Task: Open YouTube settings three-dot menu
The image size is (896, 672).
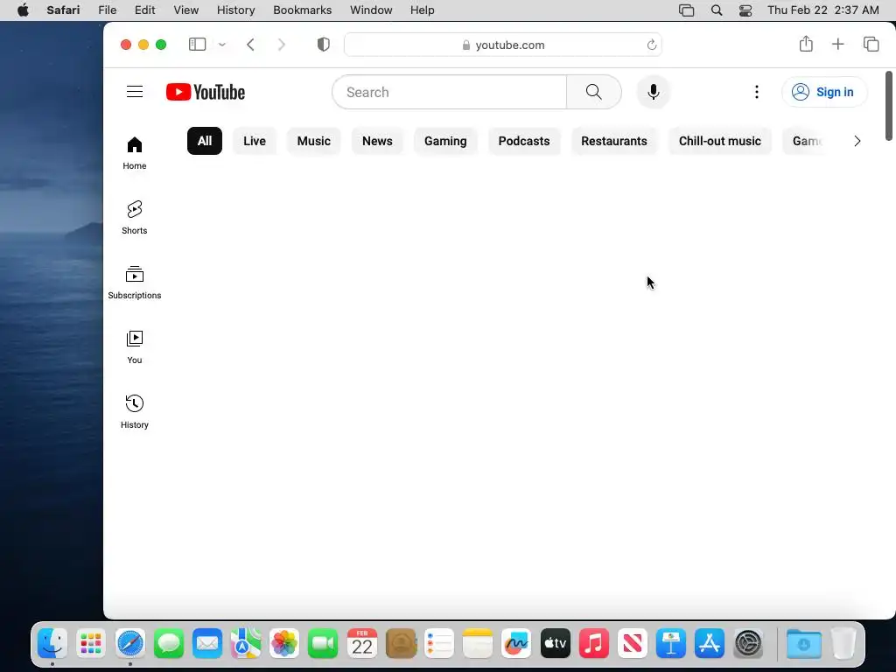Action: click(757, 92)
